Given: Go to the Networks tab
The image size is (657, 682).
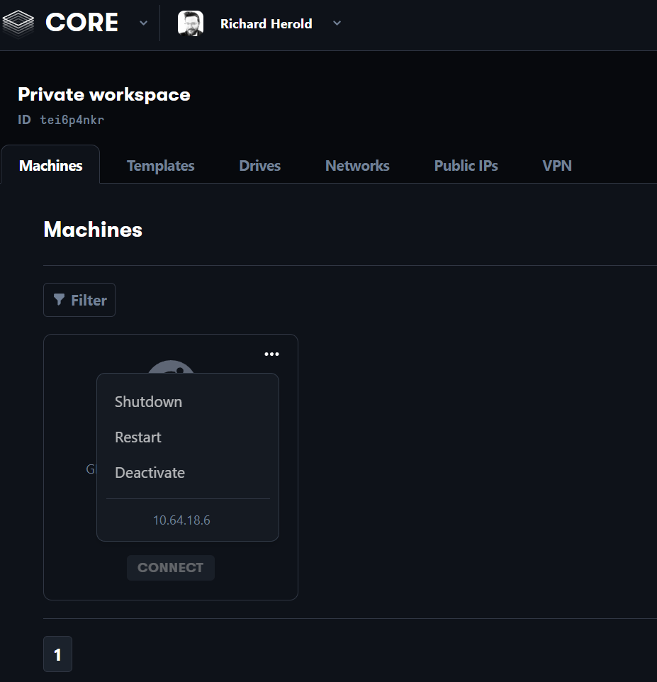Looking at the screenshot, I should coord(357,166).
